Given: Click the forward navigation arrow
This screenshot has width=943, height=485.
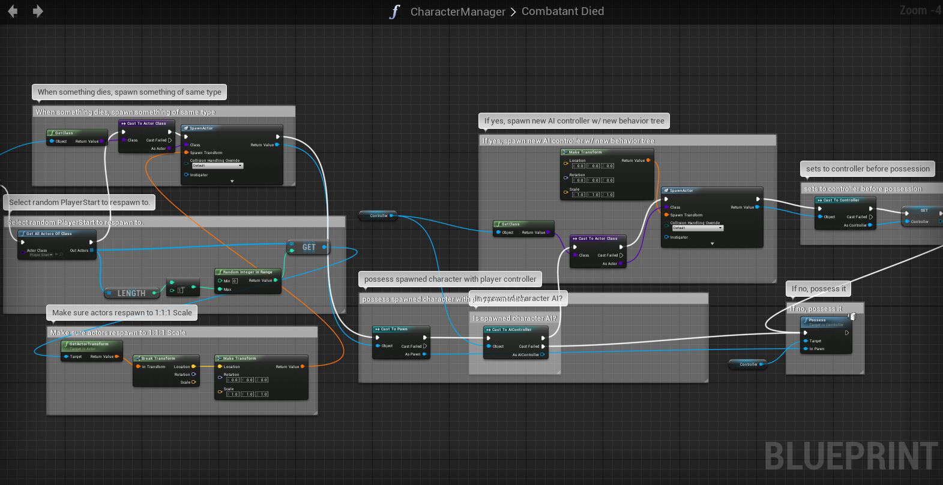Looking at the screenshot, I should pyautogui.click(x=37, y=11).
